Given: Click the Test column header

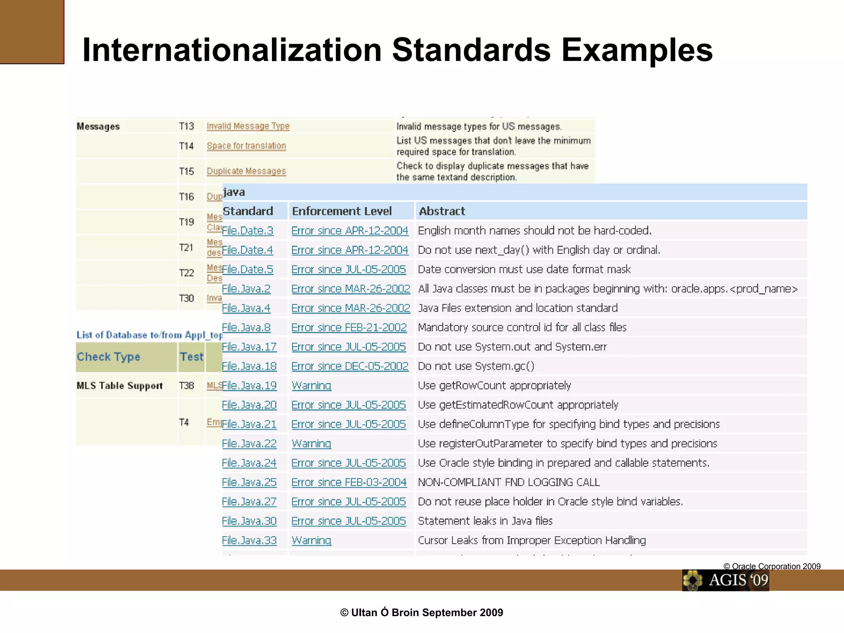Looking at the screenshot, I should (192, 357).
